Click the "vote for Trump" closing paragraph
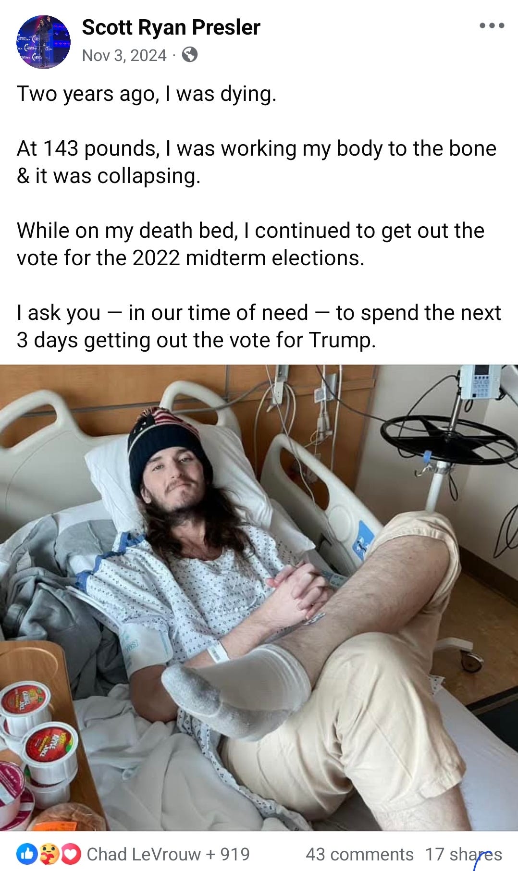Image resolution: width=518 pixels, height=871 pixels. 259,326
